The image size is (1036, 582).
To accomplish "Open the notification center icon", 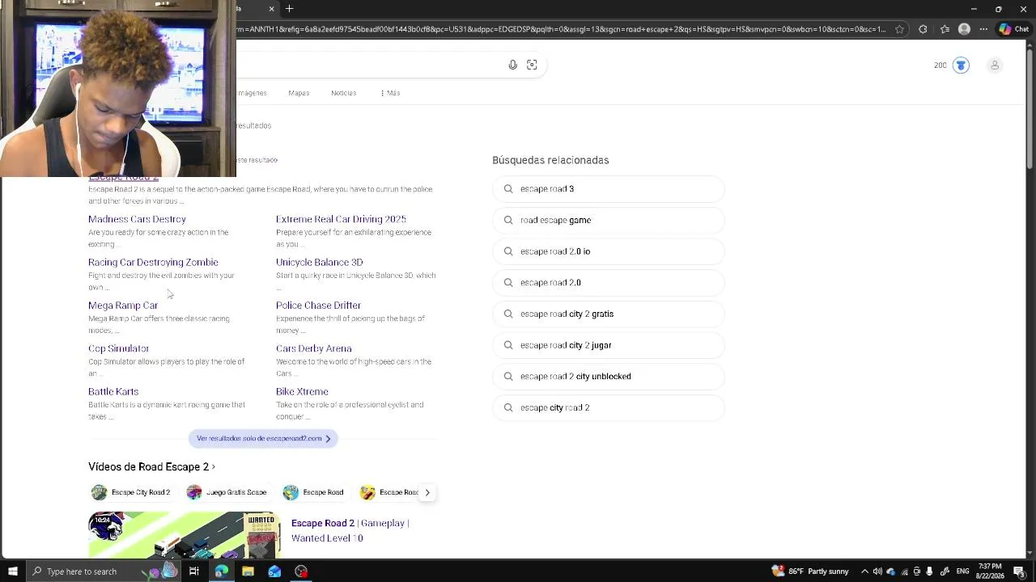I will click(1019, 571).
